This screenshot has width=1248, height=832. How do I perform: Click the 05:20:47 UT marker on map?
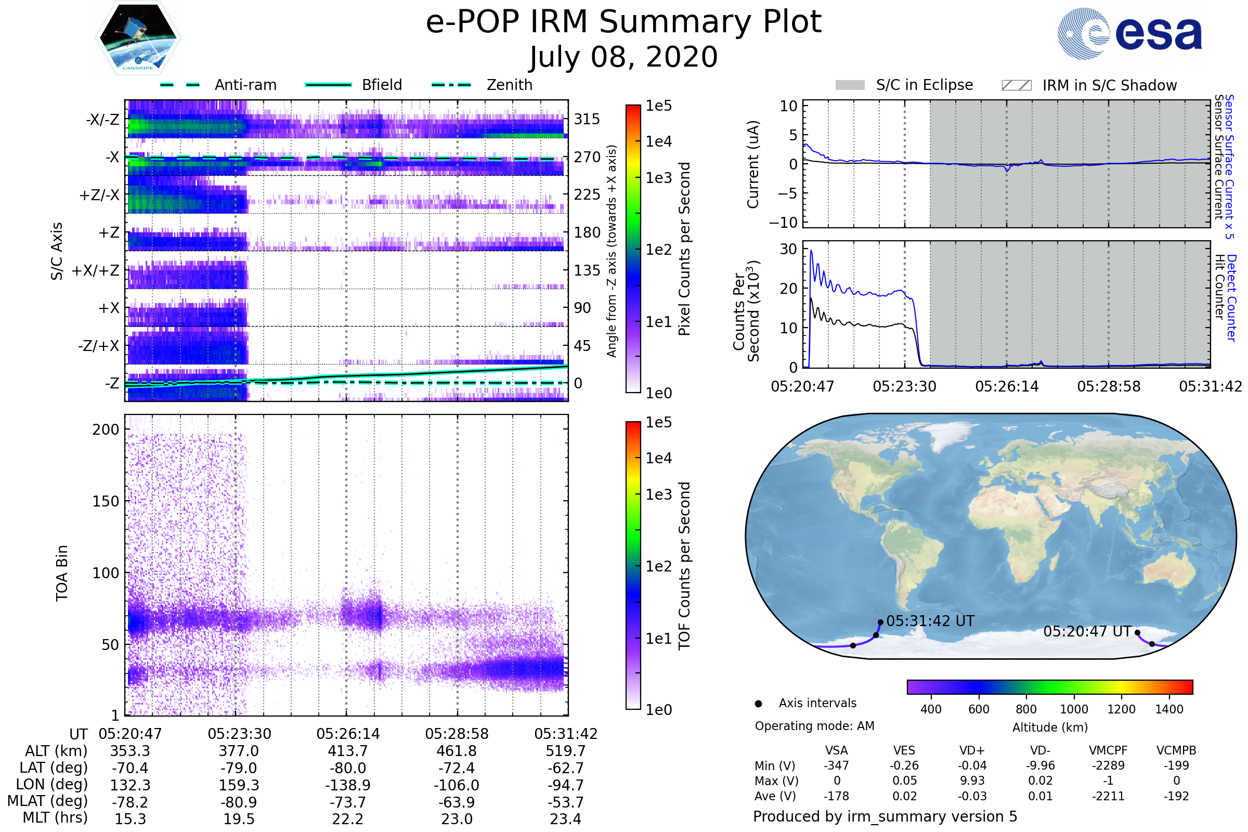(x=1137, y=632)
